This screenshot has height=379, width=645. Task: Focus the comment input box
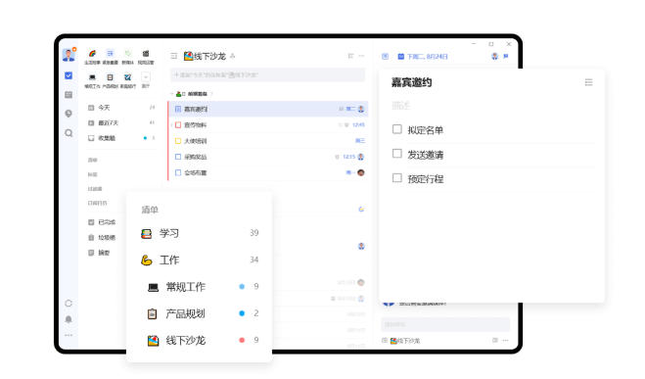[x=445, y=325]
